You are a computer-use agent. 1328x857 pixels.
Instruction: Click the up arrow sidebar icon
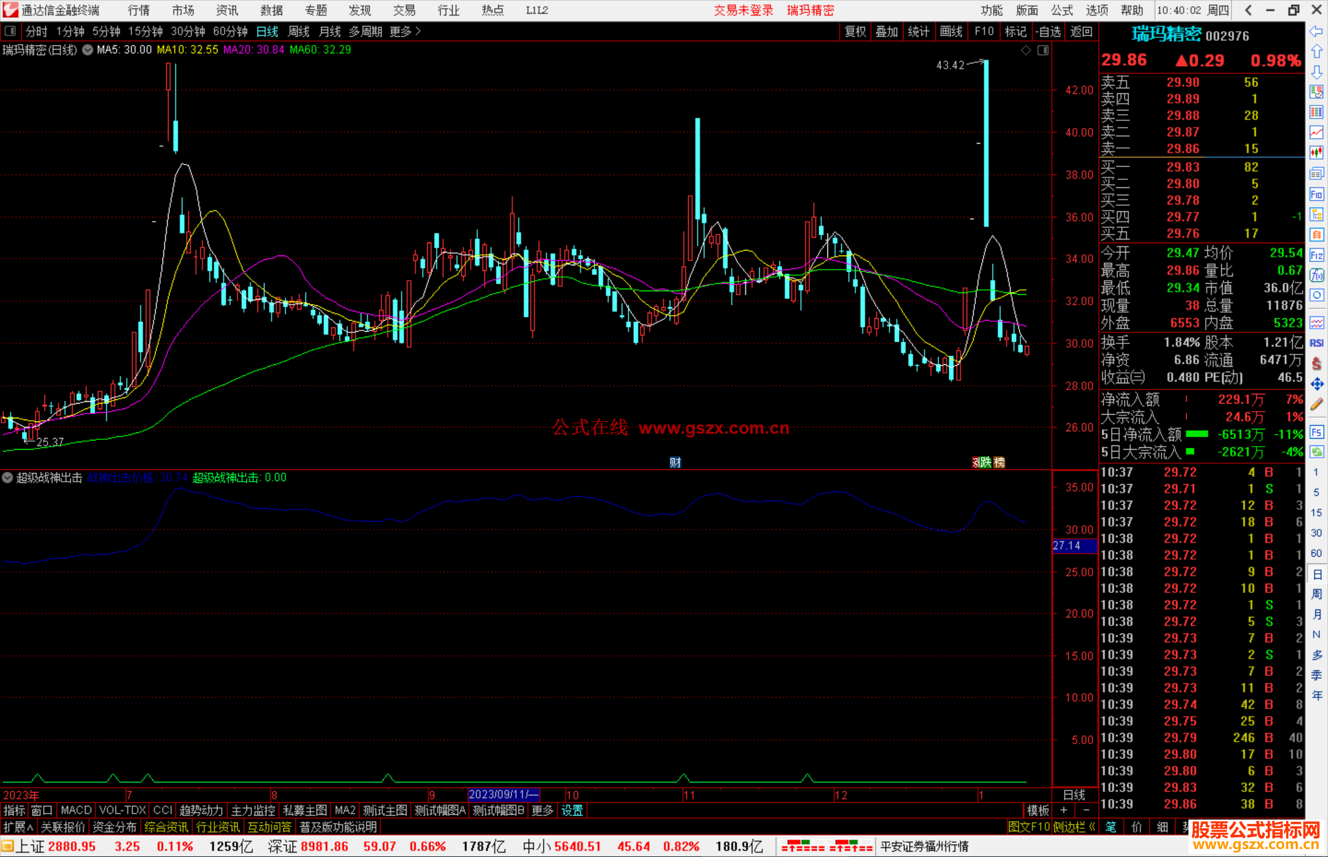point(1316,52)
